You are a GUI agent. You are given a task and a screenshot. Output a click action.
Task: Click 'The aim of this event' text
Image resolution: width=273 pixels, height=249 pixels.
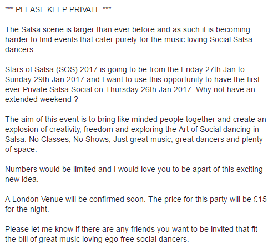[x=42, y=119]
